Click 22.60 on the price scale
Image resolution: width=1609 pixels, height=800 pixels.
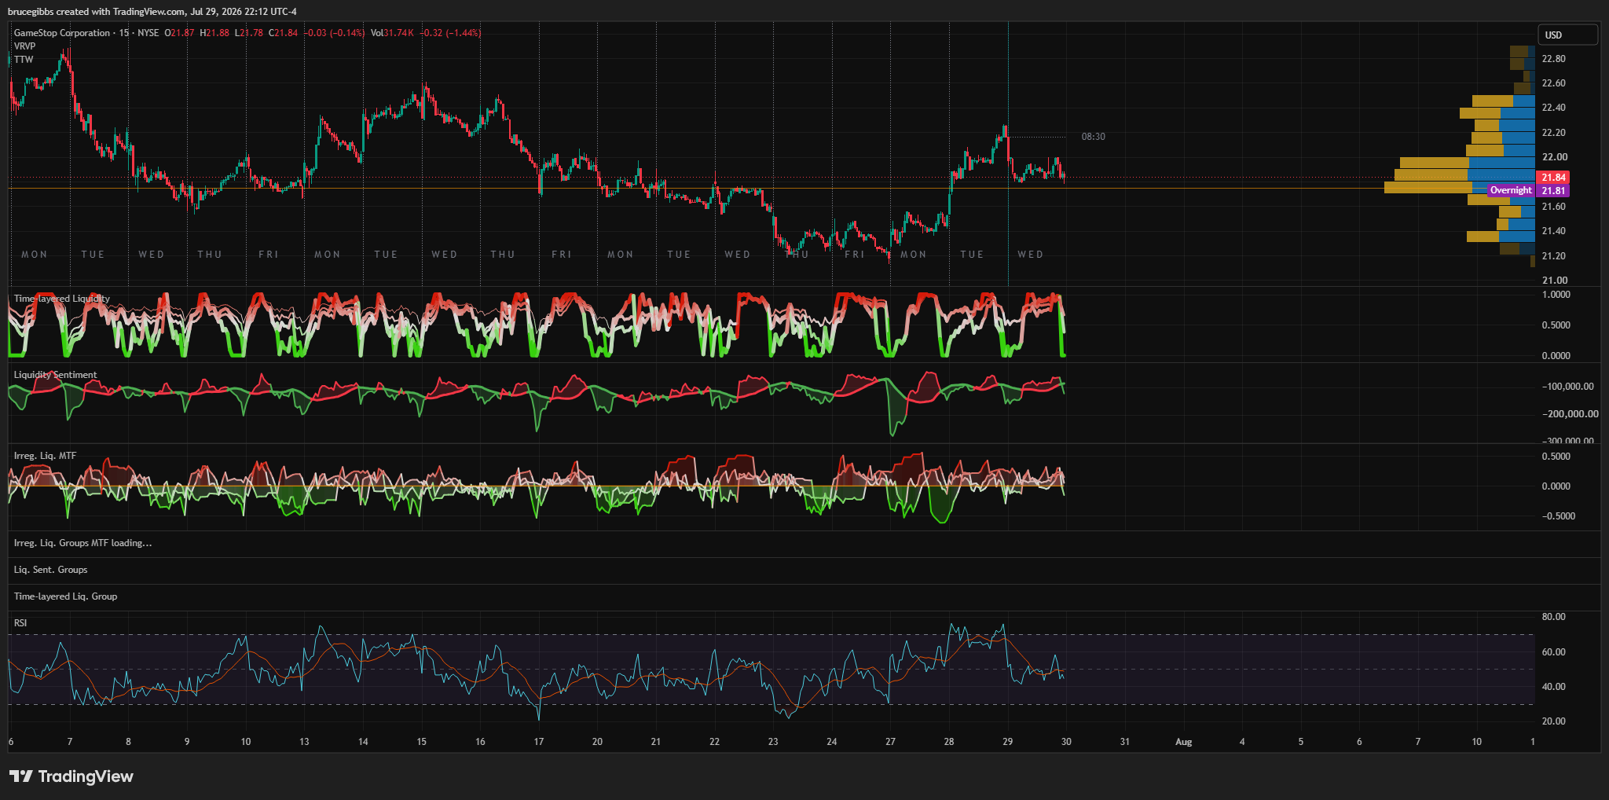[x=1553, y=83]
